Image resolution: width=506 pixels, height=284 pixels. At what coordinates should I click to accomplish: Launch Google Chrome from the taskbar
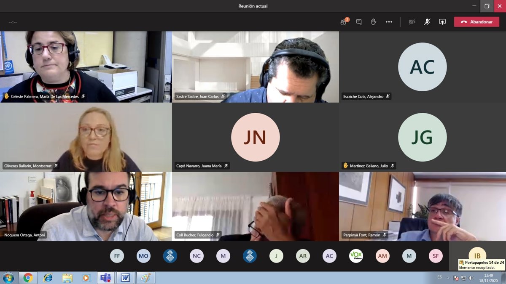28,278
